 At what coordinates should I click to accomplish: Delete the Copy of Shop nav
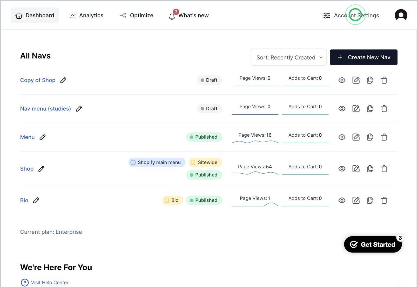tap(384, 80)
